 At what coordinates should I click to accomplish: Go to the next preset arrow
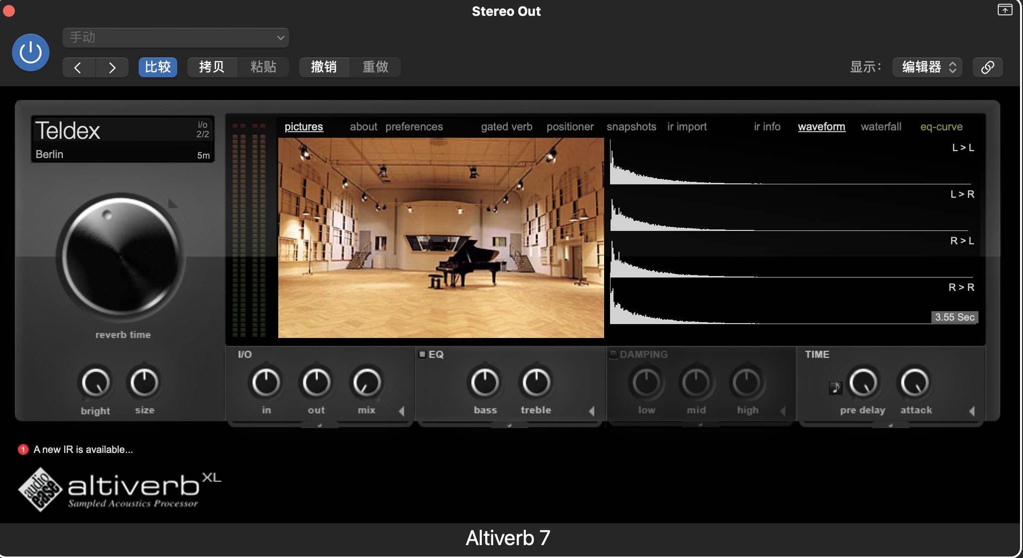pyautogui.click(x=112, y=67)
